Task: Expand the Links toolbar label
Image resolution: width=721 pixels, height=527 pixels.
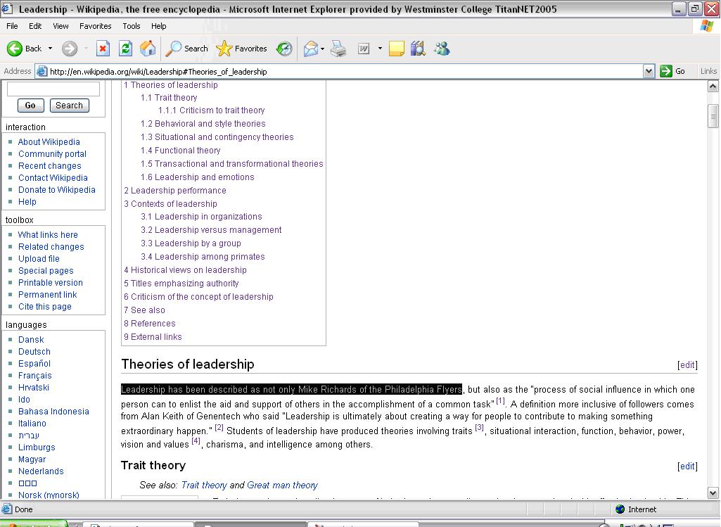Action: (708, 71)
